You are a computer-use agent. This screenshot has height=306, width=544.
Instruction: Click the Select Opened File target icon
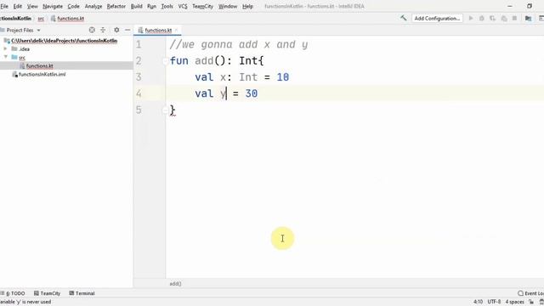[92, 31]
